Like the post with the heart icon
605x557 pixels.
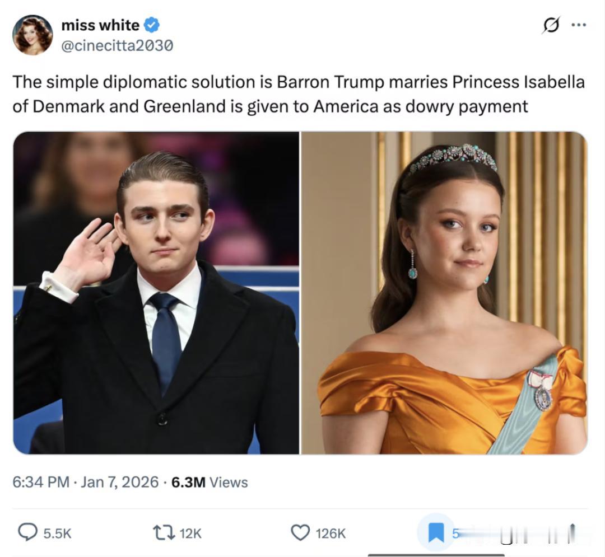[301, 533]
